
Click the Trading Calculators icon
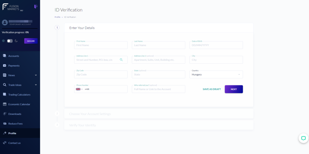click(x=5, y=94)
